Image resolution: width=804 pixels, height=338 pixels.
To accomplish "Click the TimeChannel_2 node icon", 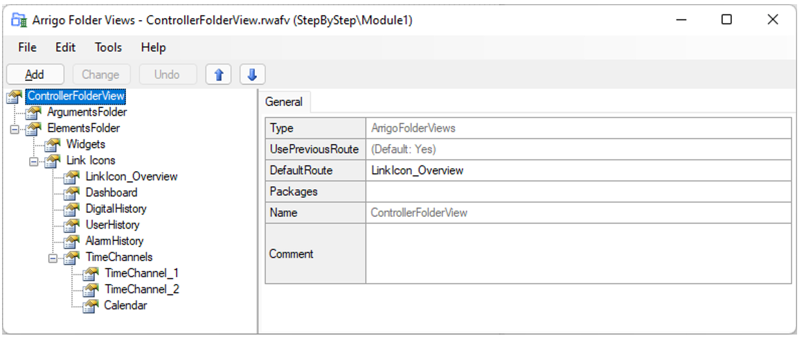I will pyautogui.click(x=91, y=290).
